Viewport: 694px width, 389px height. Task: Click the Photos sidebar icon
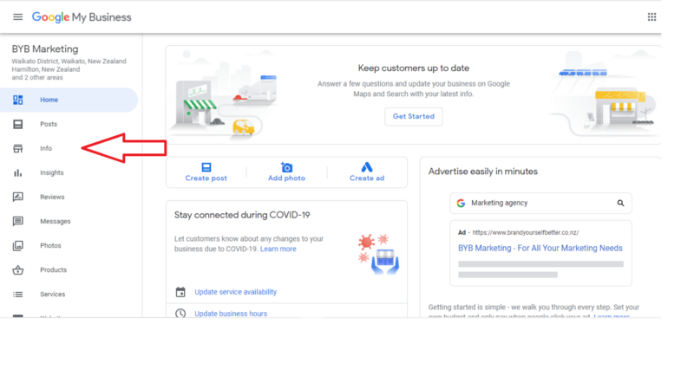[17, 246]
